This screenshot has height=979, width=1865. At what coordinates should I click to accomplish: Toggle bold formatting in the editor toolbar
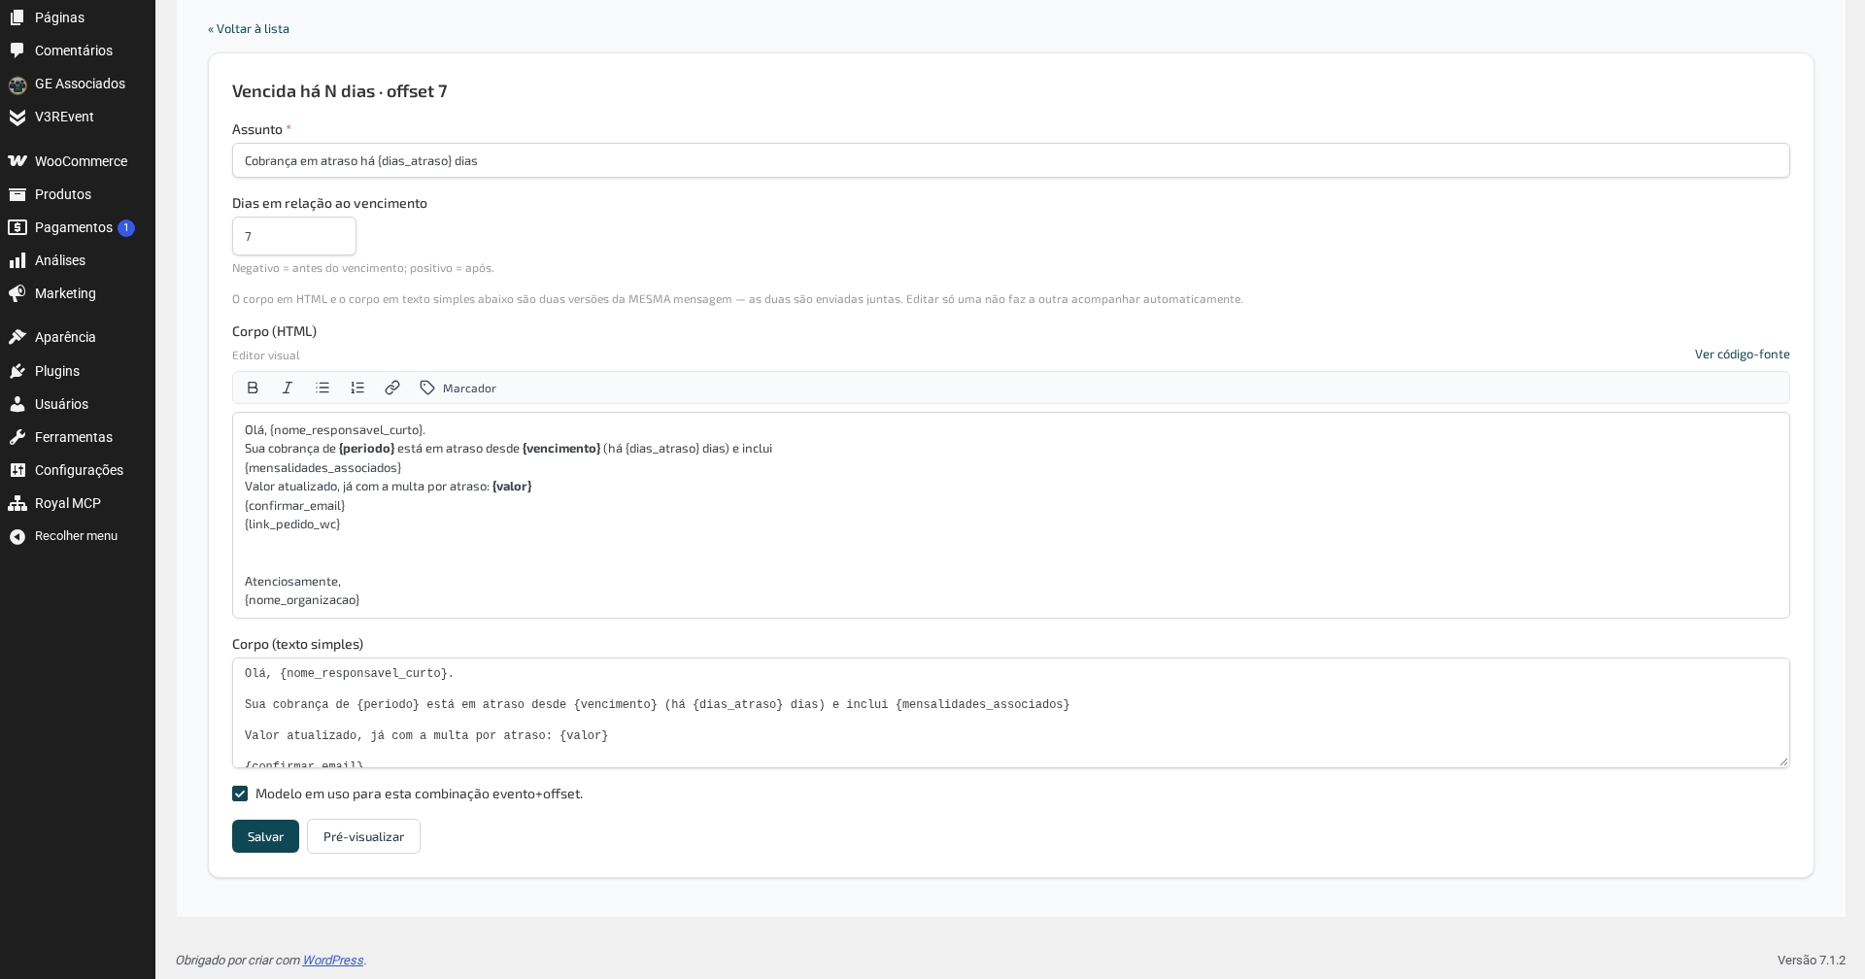click(x=253, y=388)
